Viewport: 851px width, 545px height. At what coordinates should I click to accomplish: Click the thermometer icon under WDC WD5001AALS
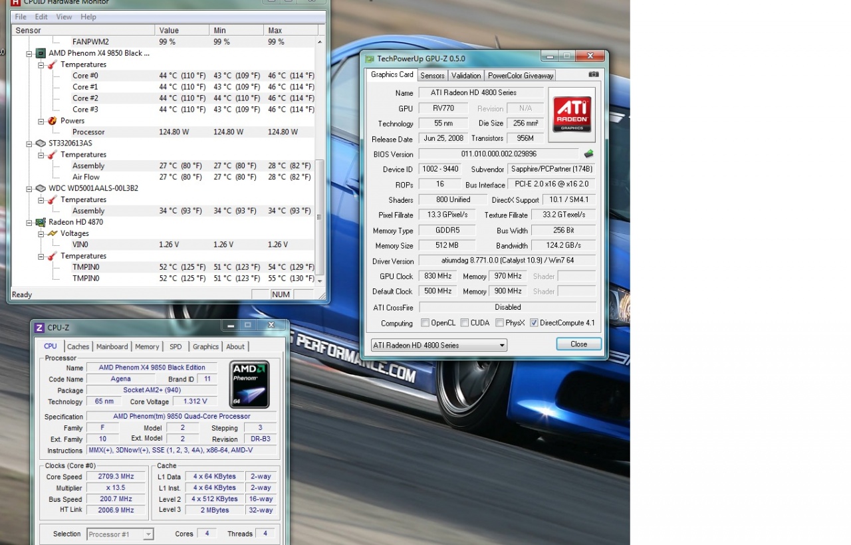53,199
